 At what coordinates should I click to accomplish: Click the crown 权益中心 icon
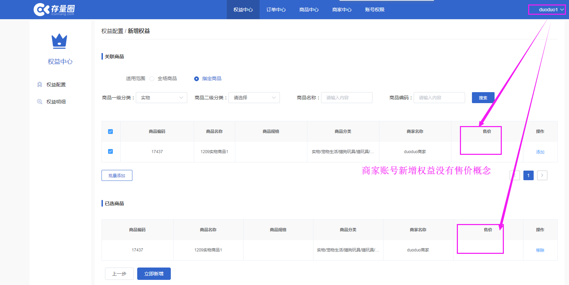(59, 41)
